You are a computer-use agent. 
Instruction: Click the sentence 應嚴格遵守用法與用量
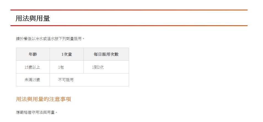(37, 112)
